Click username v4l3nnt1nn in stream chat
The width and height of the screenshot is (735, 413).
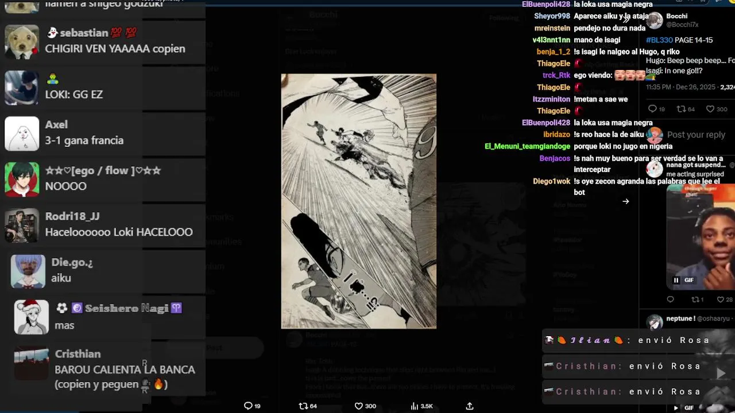(551, 40)
